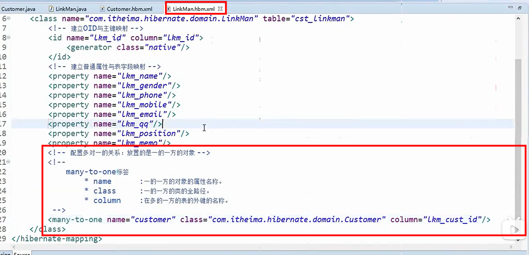Collapse the class element fold marker
This screenshot has width=529, height=255.
click(x=9, y=18)
